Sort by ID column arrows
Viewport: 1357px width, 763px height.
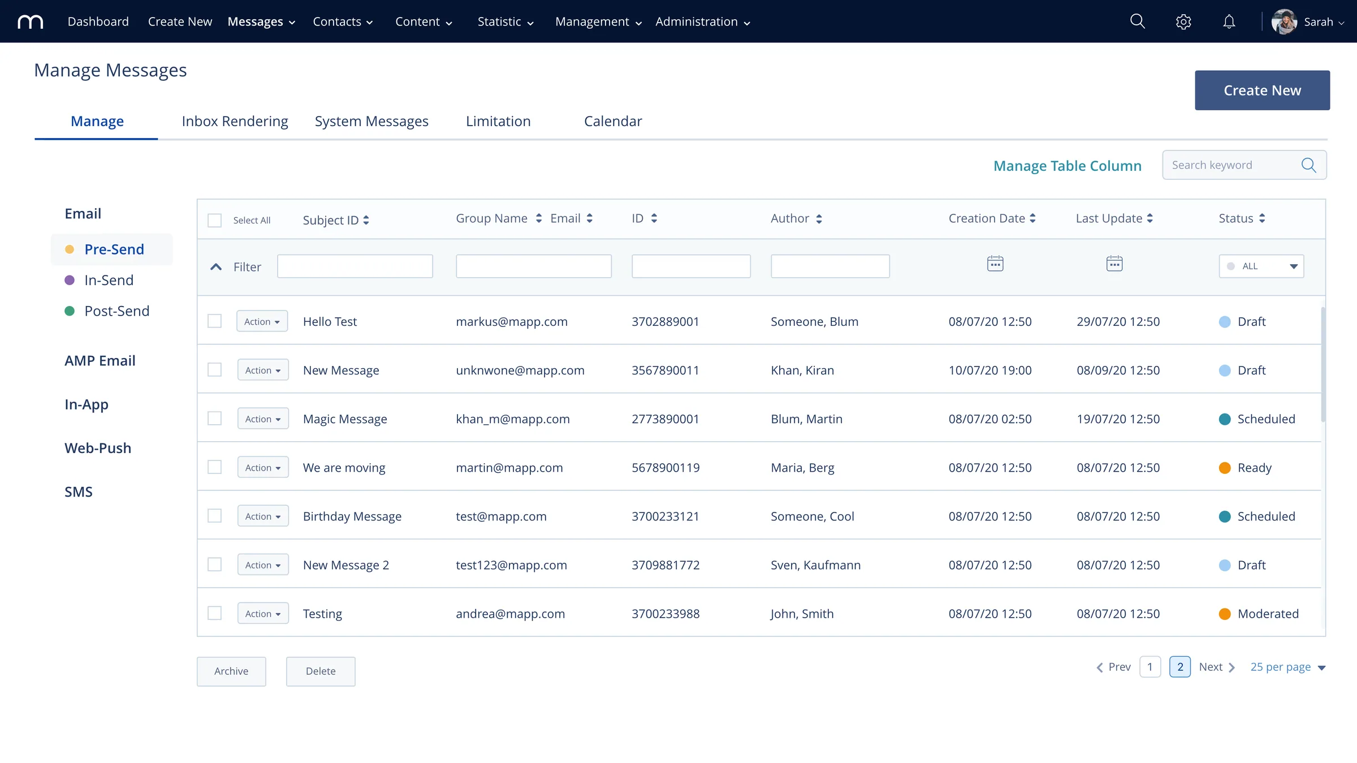click(x=654, y=218)
